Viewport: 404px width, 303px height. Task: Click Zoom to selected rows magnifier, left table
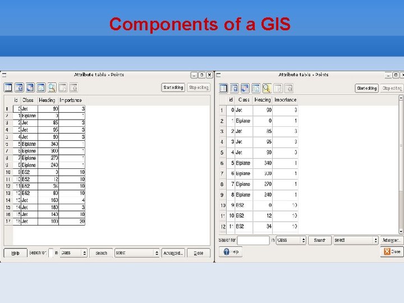(52, 88)
